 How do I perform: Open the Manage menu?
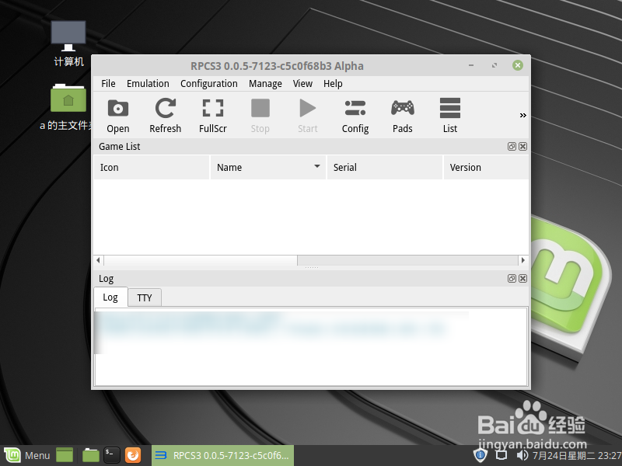point(265,84)
